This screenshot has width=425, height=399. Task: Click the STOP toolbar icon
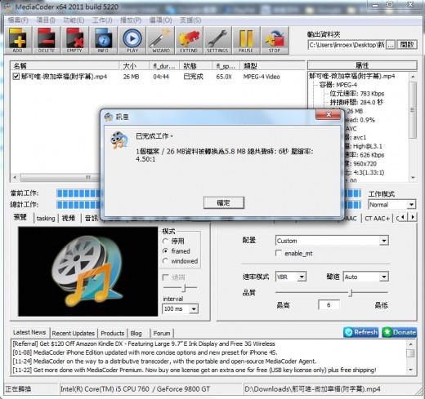coord(275,40)
